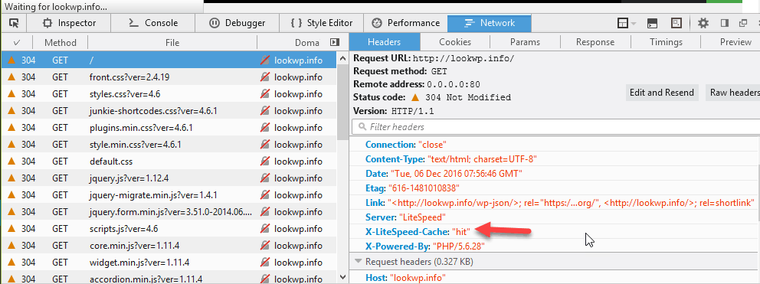Dock developer tools to side
The height and width of the screenshot is (284, 760).
[725, 23]
